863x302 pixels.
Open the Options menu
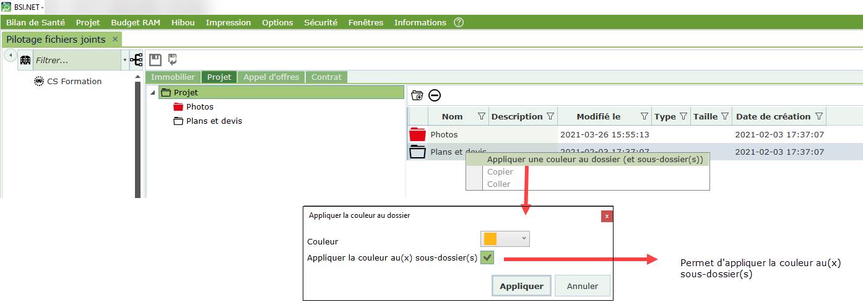pyautogui.click(x=277, y=22)
